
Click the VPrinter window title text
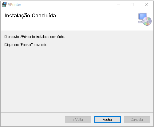point(14,5)
